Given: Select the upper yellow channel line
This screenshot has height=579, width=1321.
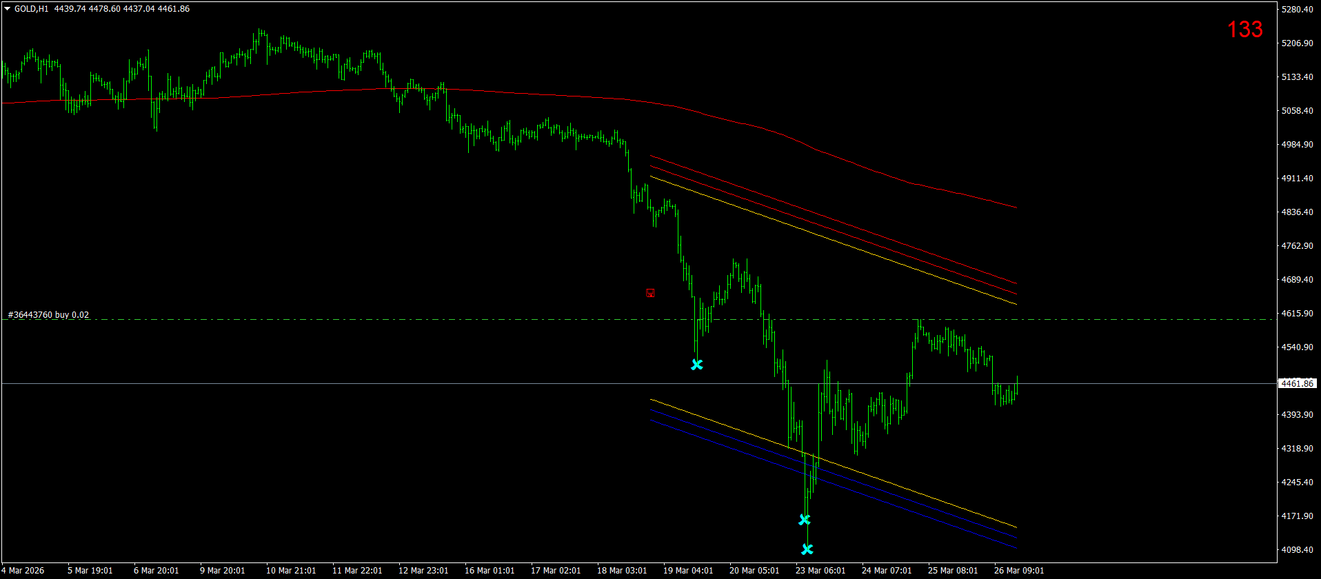Looking at the screenshot, I should [834, 241].
